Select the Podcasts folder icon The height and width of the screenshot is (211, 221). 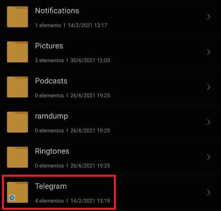tap(18, 87)
